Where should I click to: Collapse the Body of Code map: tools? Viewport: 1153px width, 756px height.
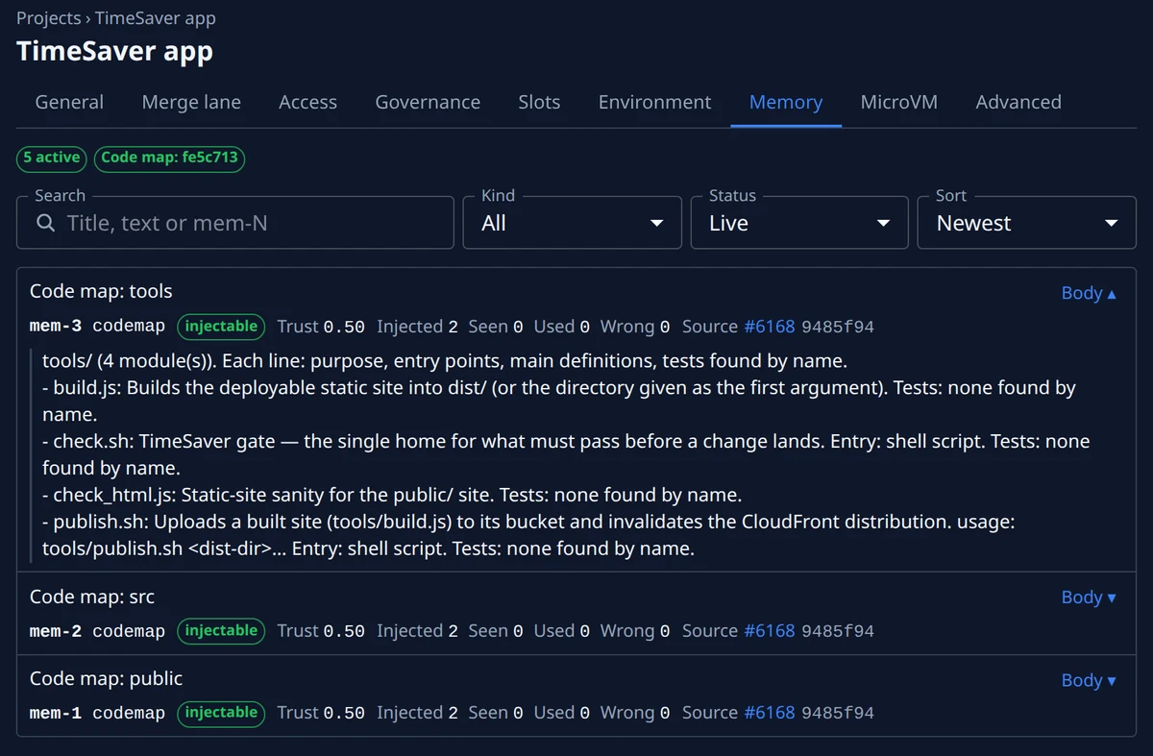(1089, 293)
